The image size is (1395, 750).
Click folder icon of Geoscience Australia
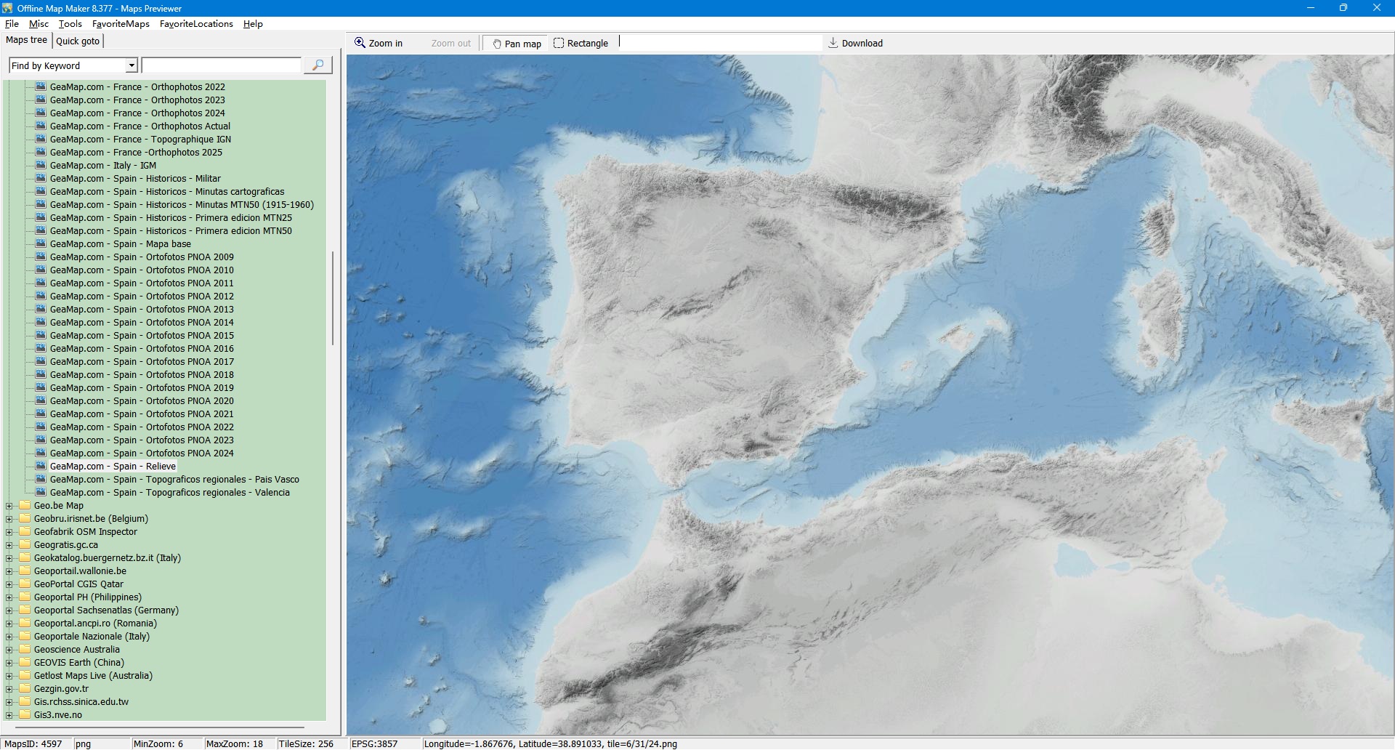click(25, 649)
